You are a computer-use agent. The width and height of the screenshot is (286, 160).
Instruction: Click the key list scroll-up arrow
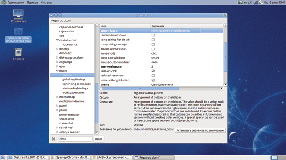pos(225,25)
